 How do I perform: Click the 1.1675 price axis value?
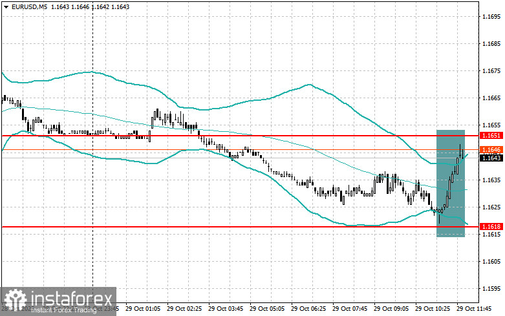[x=492, y=71]
